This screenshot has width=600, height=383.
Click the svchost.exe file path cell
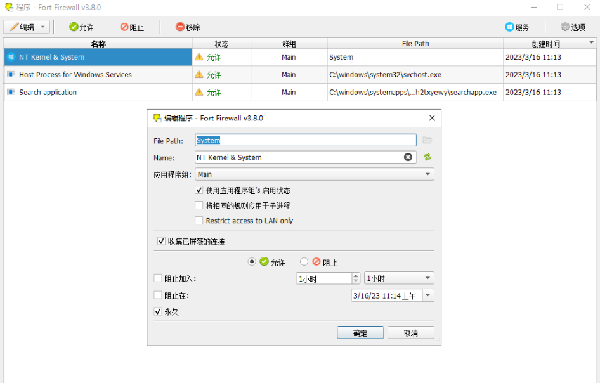[415, 75]
